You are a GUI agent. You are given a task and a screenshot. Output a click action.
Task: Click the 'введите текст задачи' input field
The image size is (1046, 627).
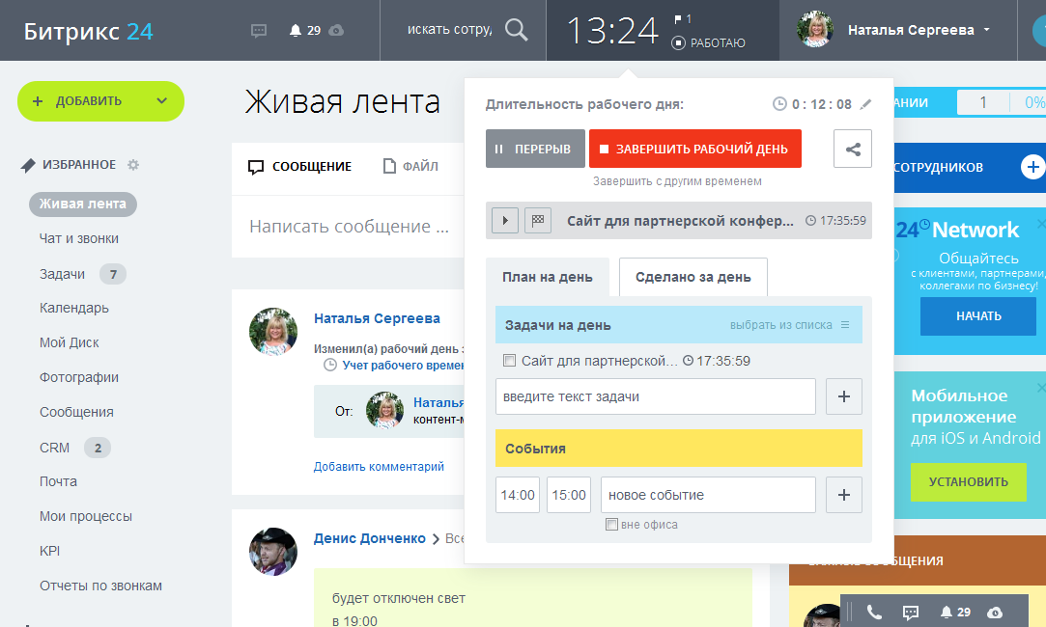pyautogui.click(x=655, y=396)
